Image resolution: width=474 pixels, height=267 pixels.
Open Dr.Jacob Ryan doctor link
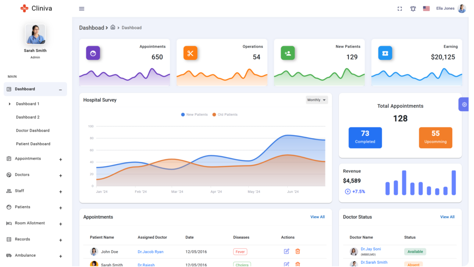point(150,252)
